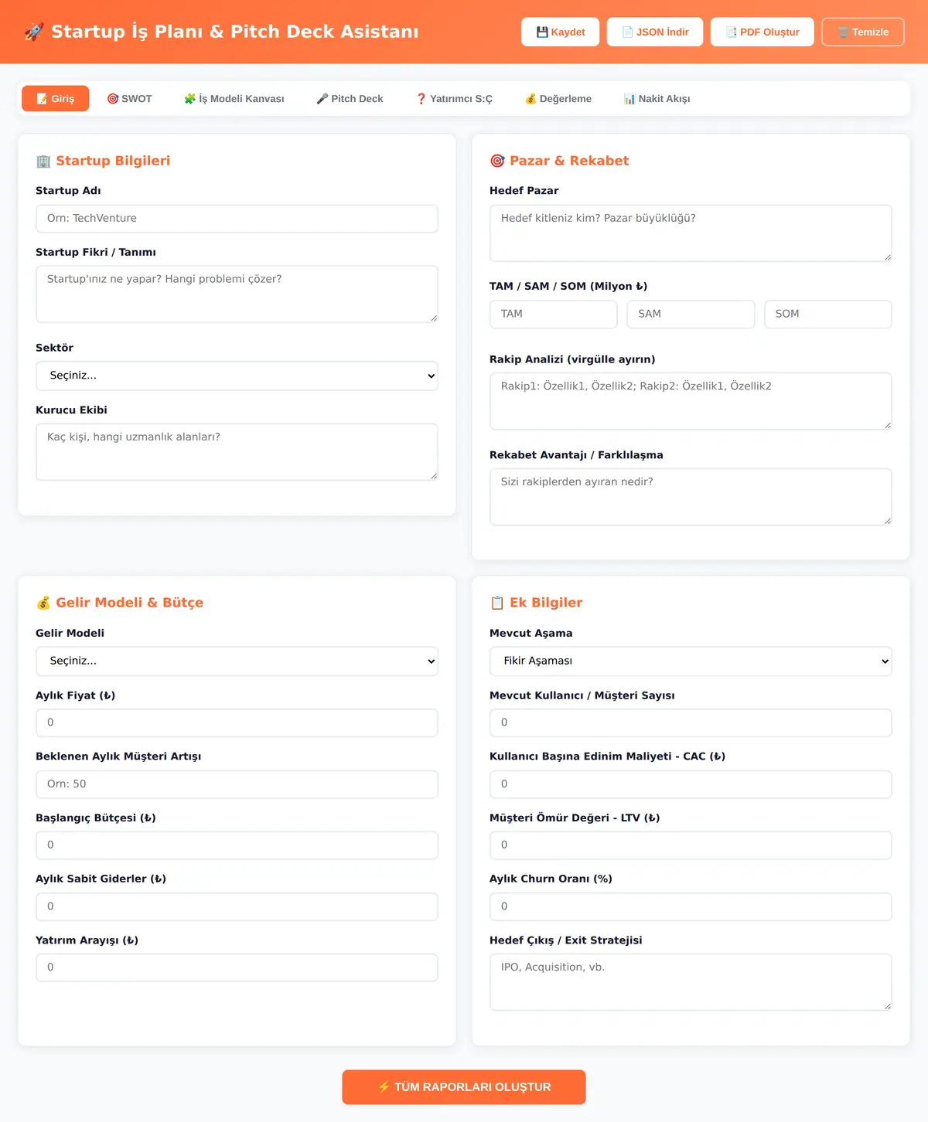Screen dimensions: 928x1122
Task: Focus the TAM input field
Action: 554,314
